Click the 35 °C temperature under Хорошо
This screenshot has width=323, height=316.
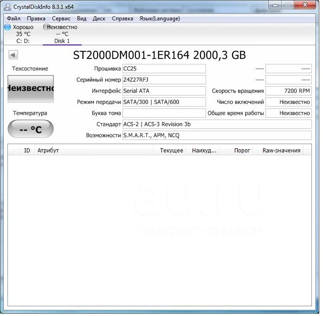click(23, 34)
